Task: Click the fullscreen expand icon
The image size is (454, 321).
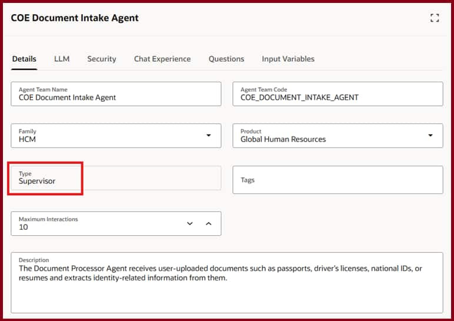Action: point(435,18)
